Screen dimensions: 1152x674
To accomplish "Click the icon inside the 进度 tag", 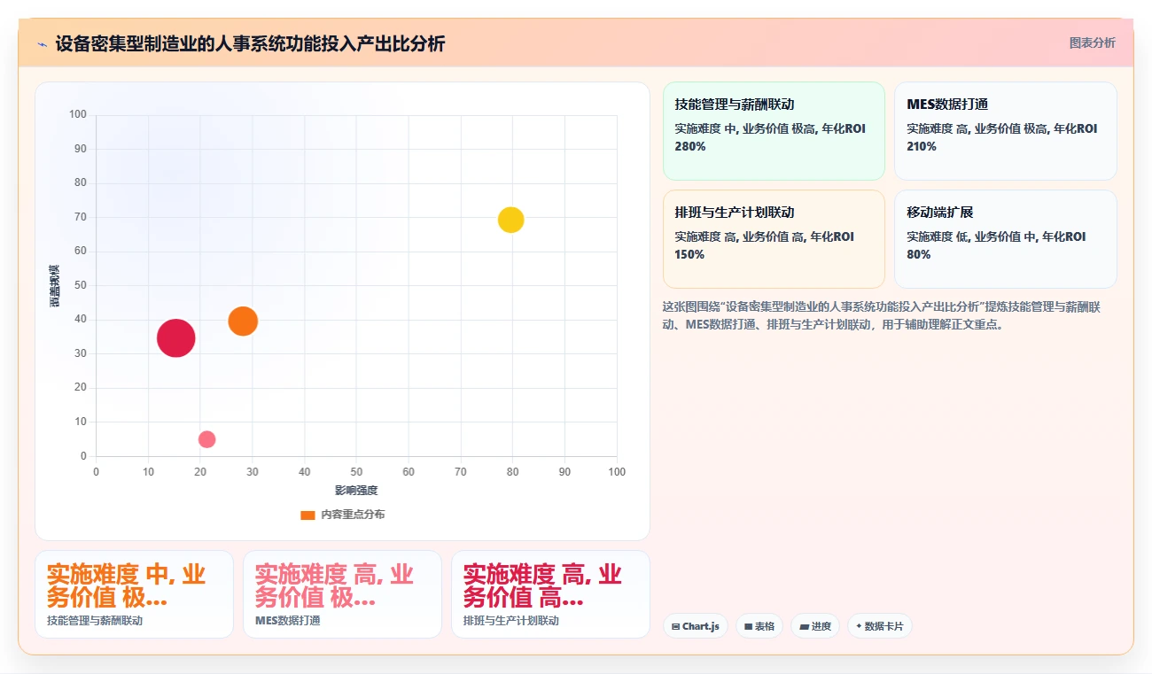I will [804, 626].
